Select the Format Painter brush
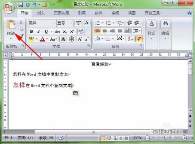This screenshot has width=195, height=144. 21,36
